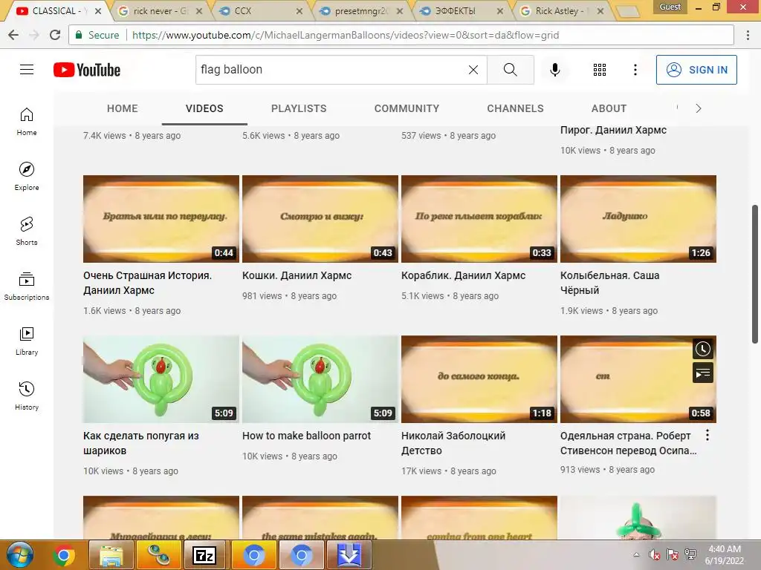Open the Chrome three-dot menu
Screen dimensions: 761x570
[748, 35]
